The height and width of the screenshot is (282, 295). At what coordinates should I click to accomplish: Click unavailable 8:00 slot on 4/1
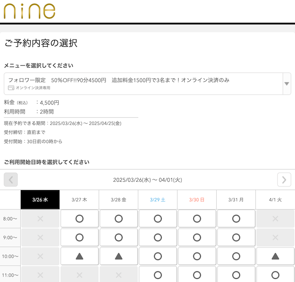point(275,218)
